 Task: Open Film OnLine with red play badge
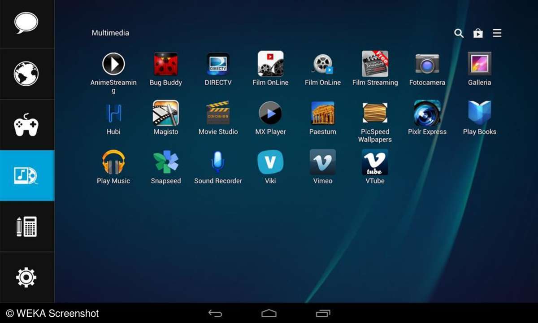pyautogui.click(x=270, y=64)
